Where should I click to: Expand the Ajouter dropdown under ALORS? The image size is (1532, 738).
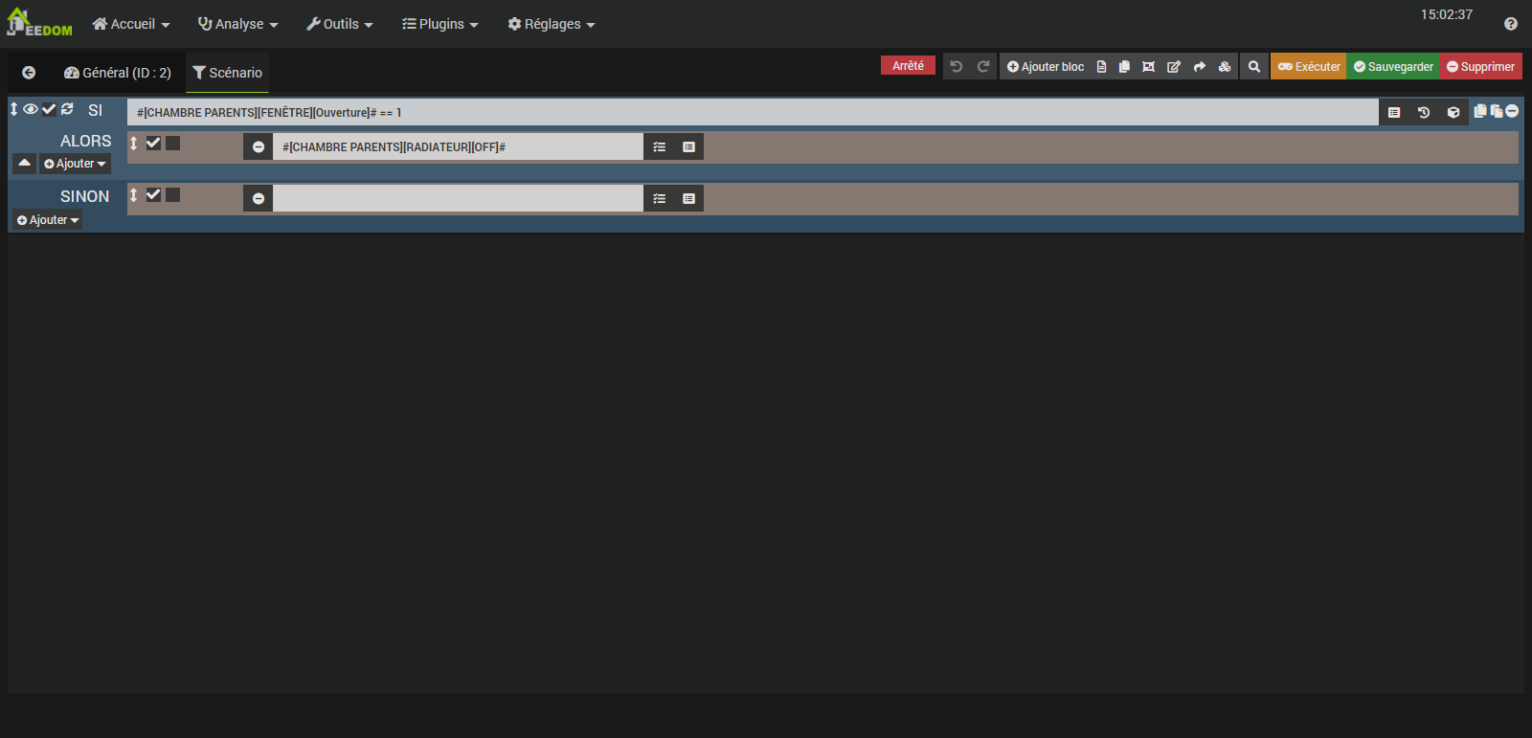click(x=75, y=164)
